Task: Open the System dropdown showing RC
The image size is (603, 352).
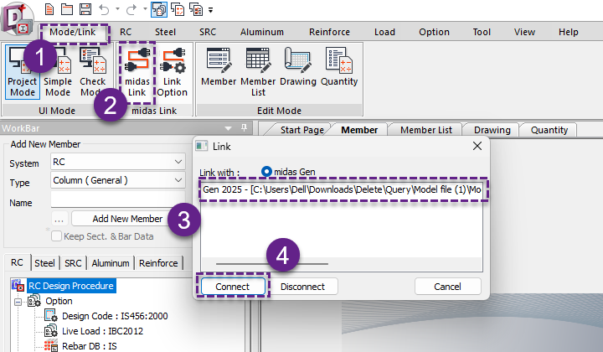Action: click(118, 162)
